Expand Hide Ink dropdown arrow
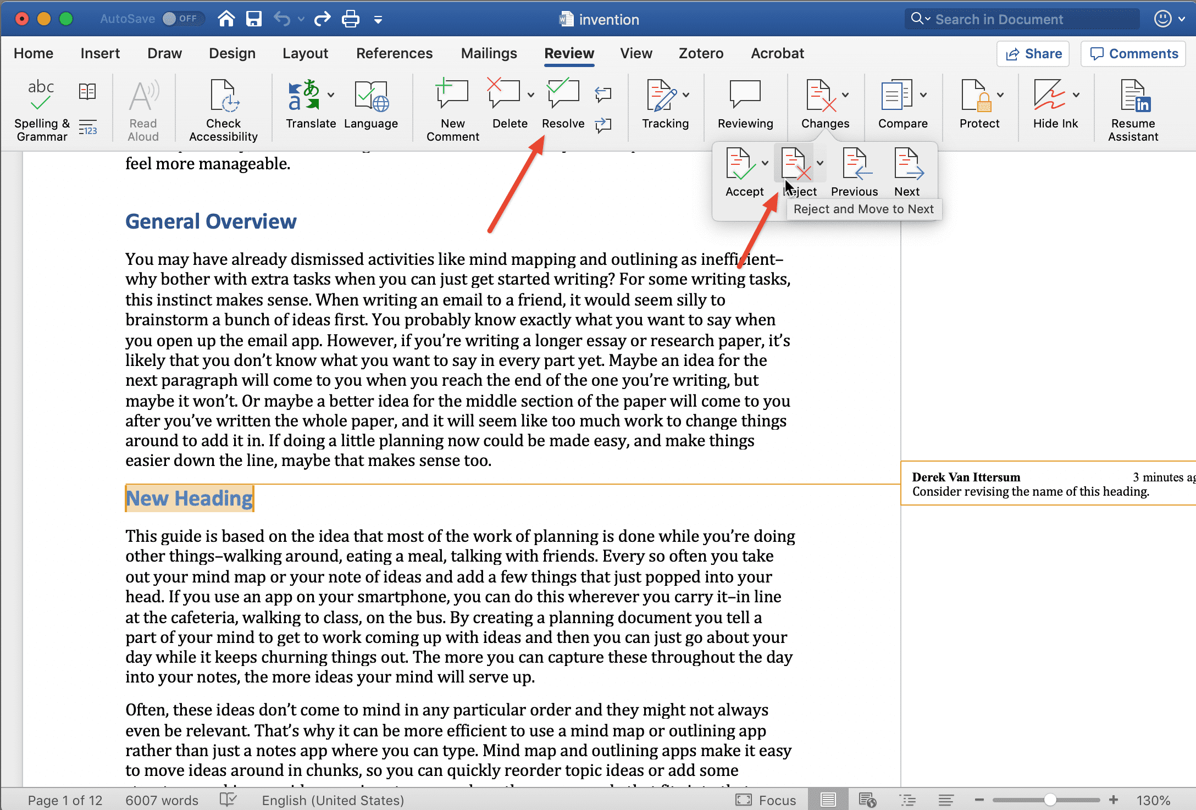Screen dimensions: 1196x810 point(1076,95)
